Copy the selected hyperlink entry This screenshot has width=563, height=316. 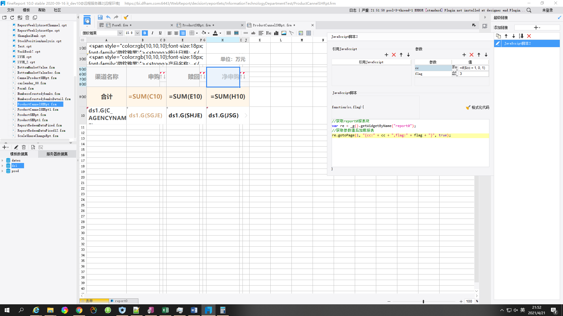point(498,36)
